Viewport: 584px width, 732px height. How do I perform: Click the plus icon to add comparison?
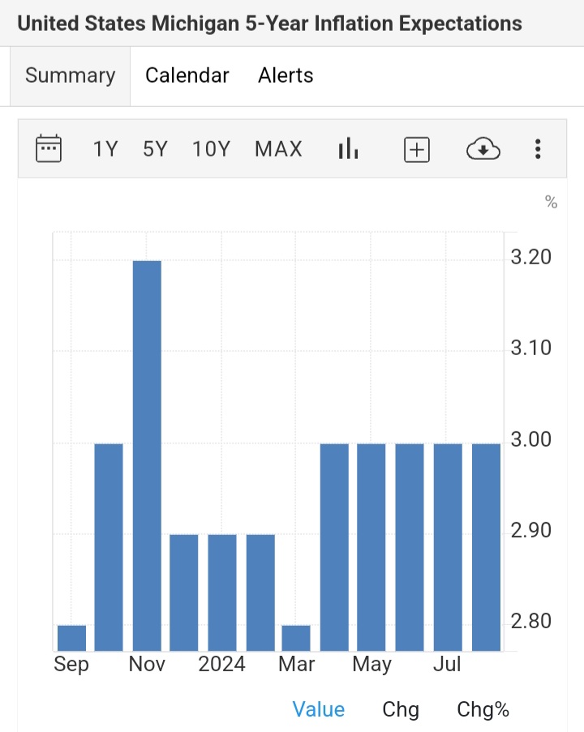pyautogui.click(x=416, y=149)
